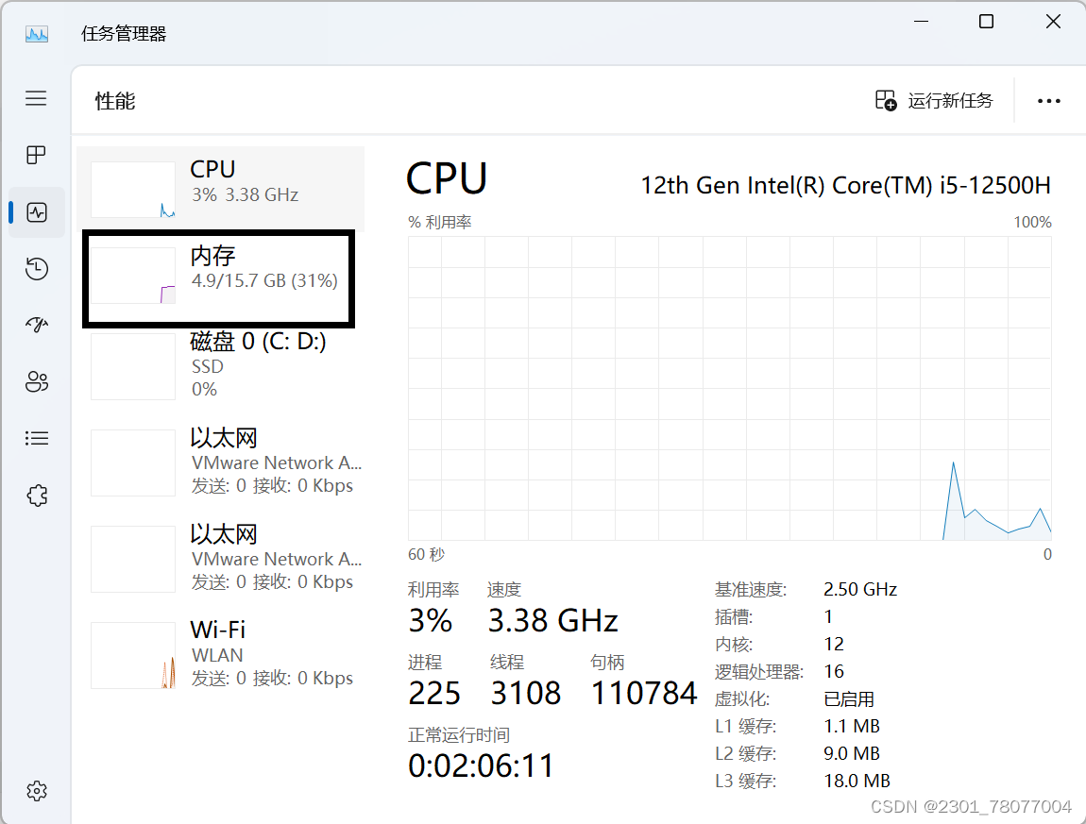Click the L2 缓存 9.0 MB value

click(852, 753)
